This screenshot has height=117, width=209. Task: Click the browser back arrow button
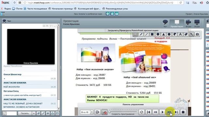14,3
